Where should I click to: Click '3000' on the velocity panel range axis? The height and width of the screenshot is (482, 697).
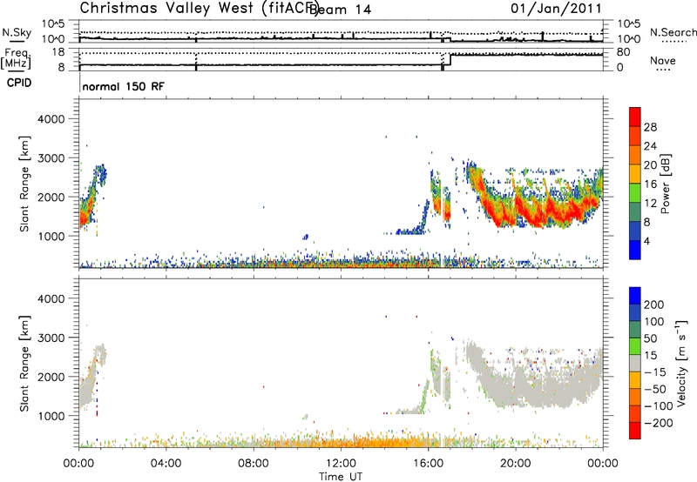click(51, 338)
